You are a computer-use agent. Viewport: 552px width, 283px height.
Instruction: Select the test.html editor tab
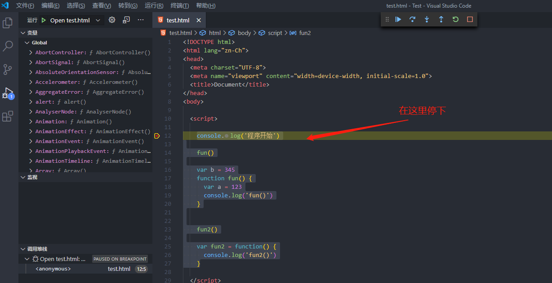coord(179,20)
